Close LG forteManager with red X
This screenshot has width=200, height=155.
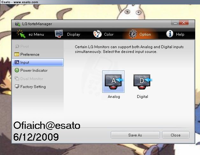184,23
